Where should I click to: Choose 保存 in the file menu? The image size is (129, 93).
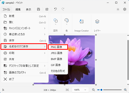25,40
